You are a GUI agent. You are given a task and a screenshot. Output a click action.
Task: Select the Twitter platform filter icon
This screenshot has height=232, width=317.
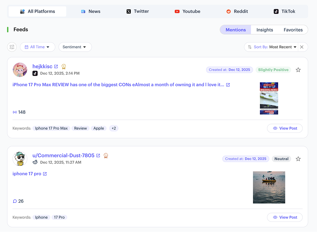(x=128, y=11)
